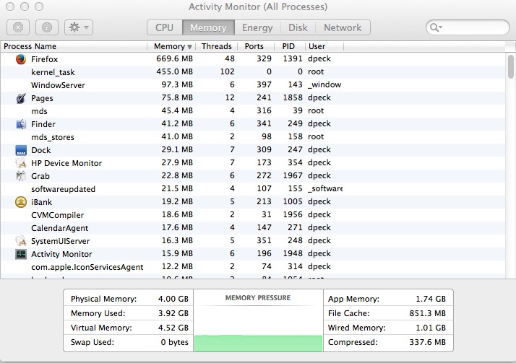Select the Activity Monitor process icon
Image resolution: width=516 pixels, height=363 pixels.
tap(21, 254)
